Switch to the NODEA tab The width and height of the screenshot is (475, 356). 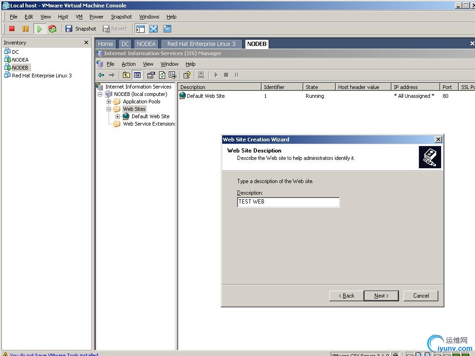[146, 44]
